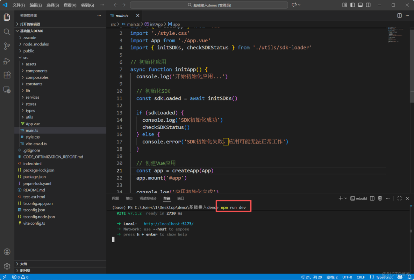Maximize the terminal panel size
This screenshot has width=414, height=280.
click(399, 198)
